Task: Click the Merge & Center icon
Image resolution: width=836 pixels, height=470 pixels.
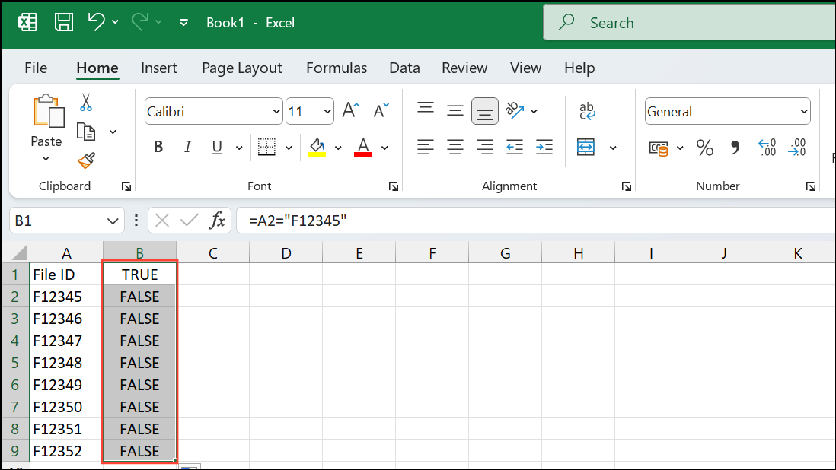Action: pos(586,148)
